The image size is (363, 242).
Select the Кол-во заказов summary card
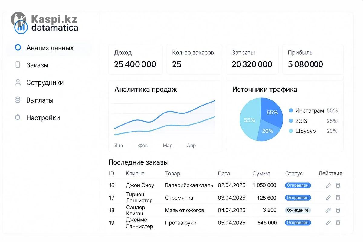pyautogui.click(x=194, y=59)
